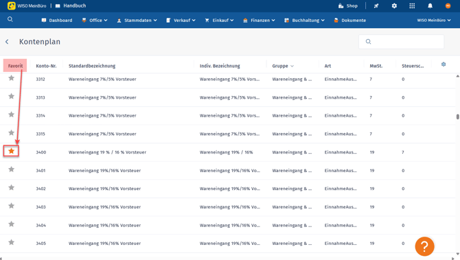460x260 pixels.
Task: Mark account 3402 as favorite
Action: pos(11,187)
